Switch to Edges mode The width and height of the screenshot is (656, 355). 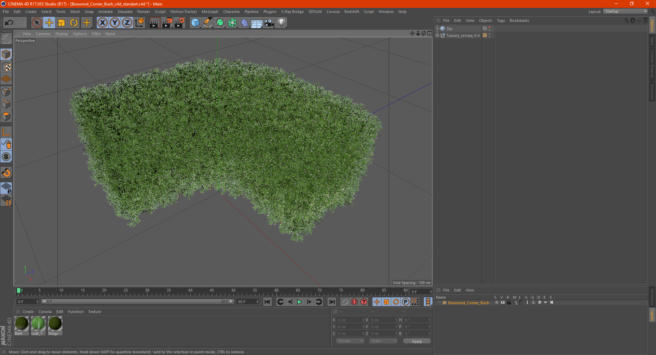point(6,104)
